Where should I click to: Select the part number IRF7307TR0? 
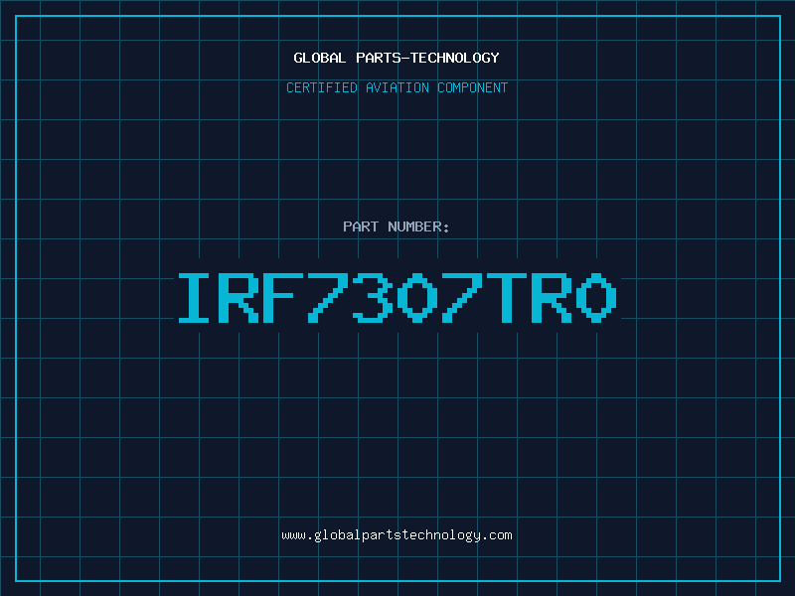pyautogui.click(x=397, y=298)
